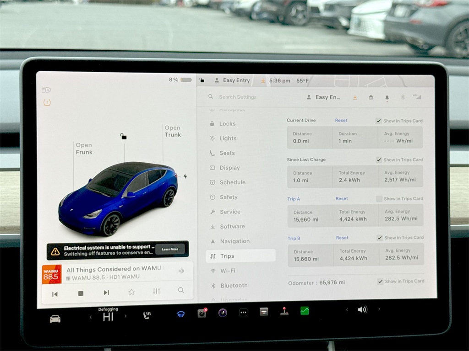Open the Navigation settings section

[x=233, y=241]
